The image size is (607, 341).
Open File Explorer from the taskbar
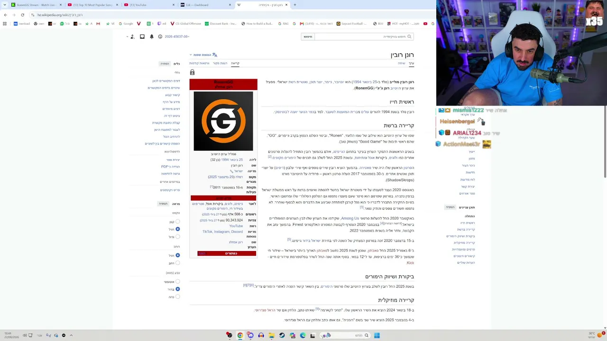click(x=271, y=335)
